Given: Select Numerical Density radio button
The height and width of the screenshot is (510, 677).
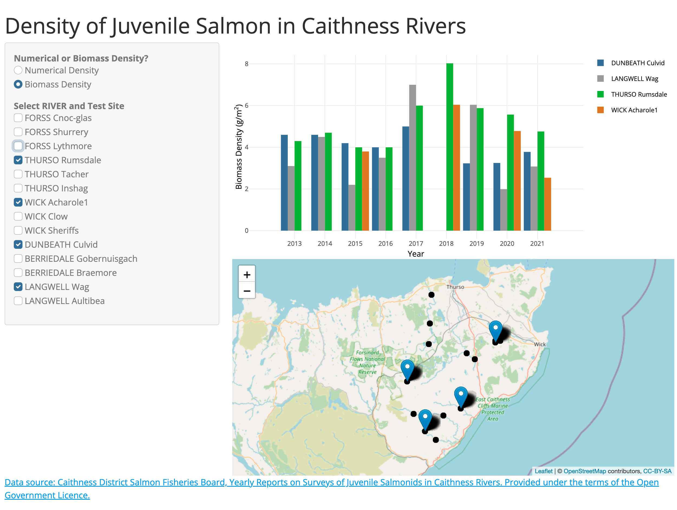Looking at the screenshot, I should (17, 70).
